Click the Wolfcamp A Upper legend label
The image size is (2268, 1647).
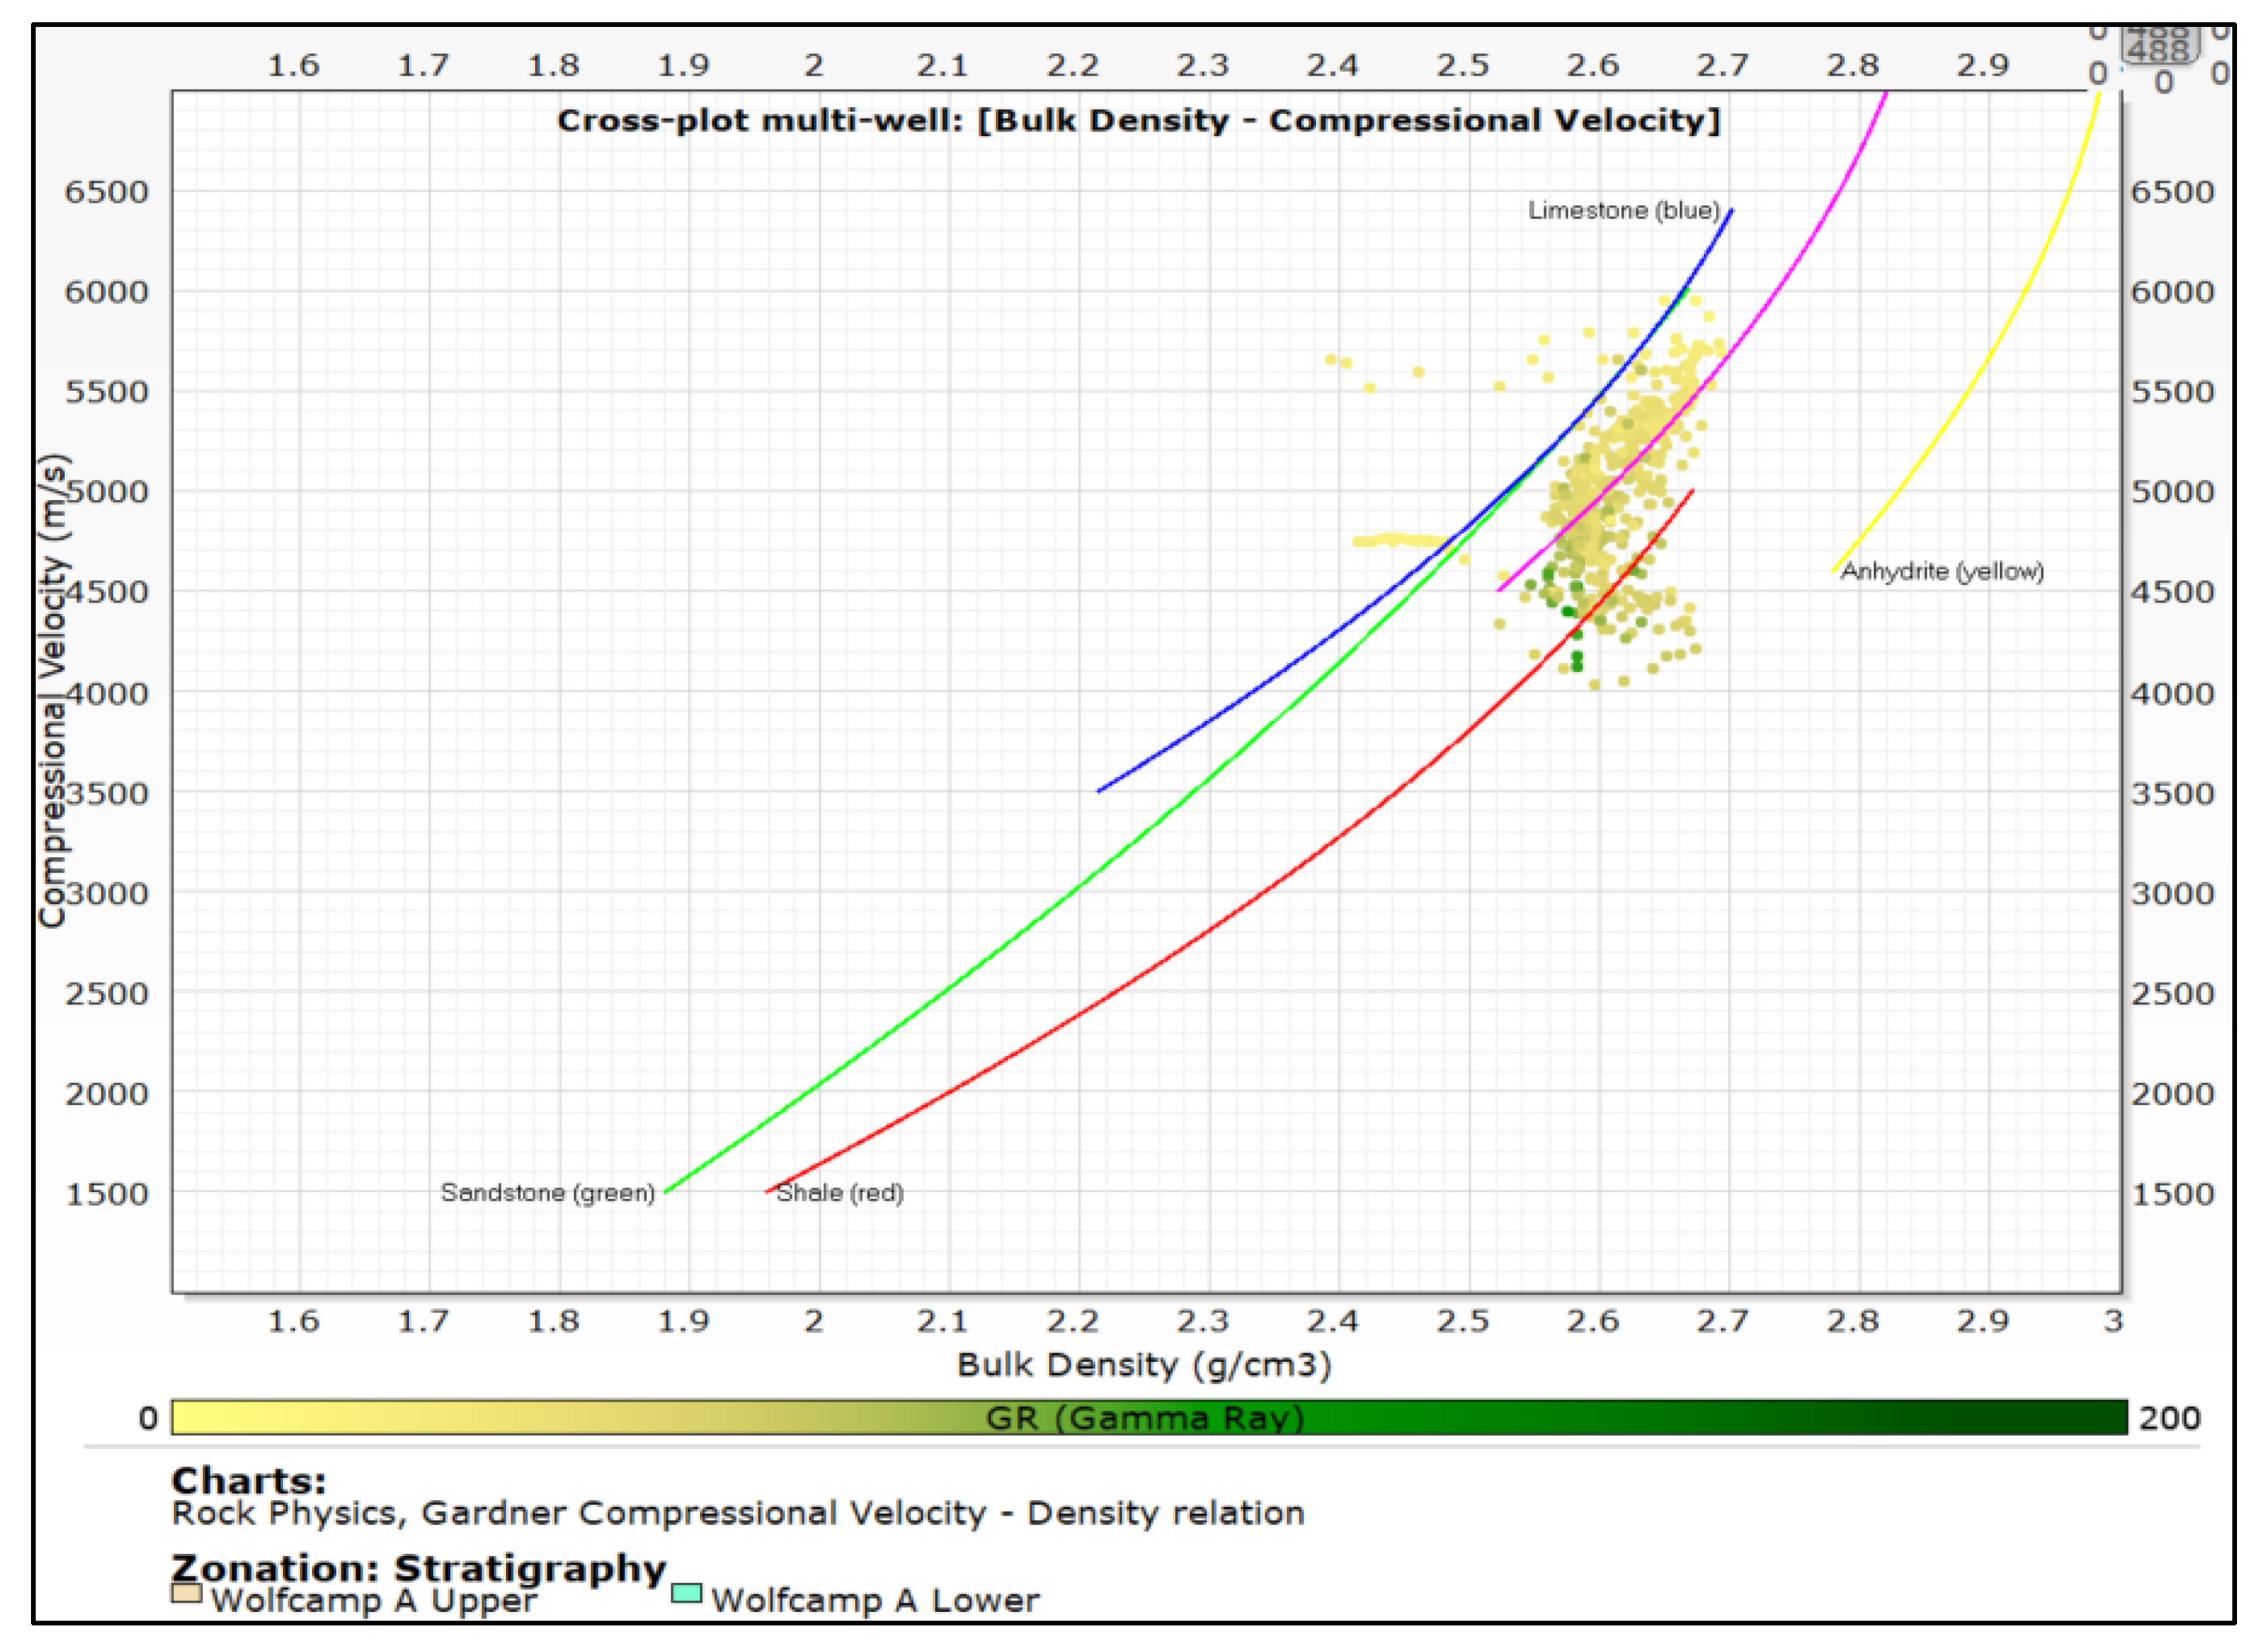point(374,1600)
